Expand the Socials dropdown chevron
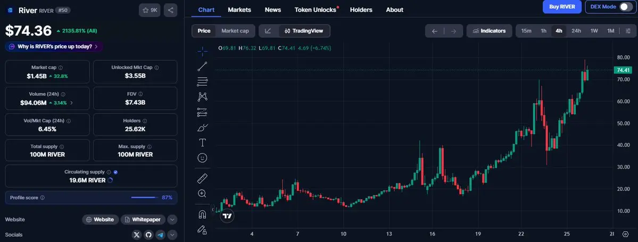638x242 pixels. (172, 235)
